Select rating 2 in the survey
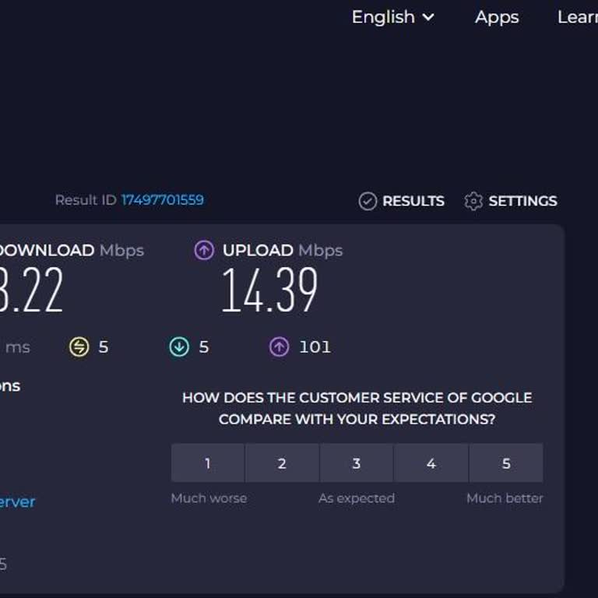Screen dimensions: 598x598 click(282, 463)
